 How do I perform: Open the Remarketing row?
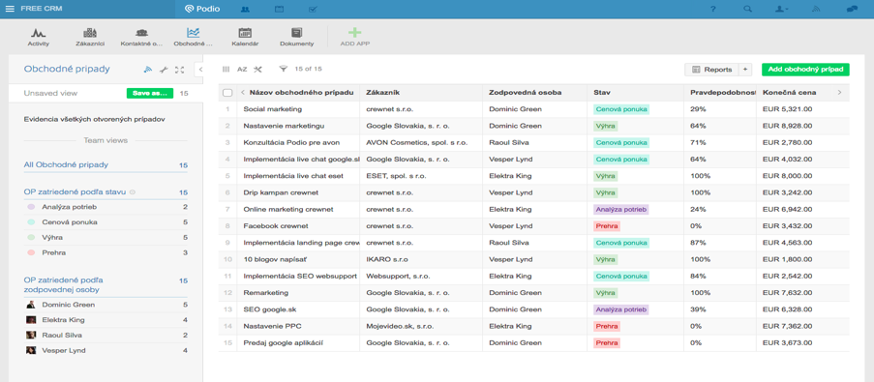[x=534, y=293]
